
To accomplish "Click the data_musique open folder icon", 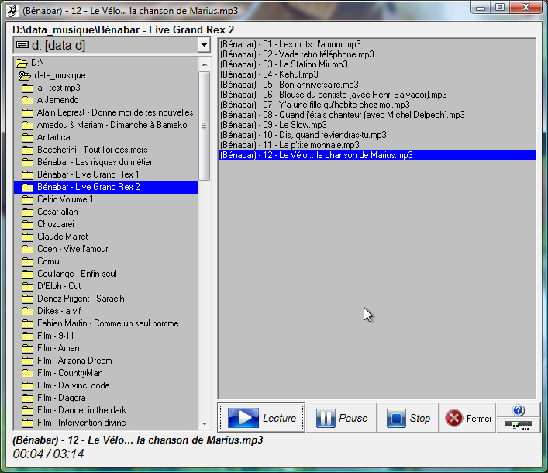I will tap(25, 75).
